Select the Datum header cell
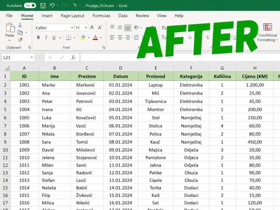 point(121,76)
